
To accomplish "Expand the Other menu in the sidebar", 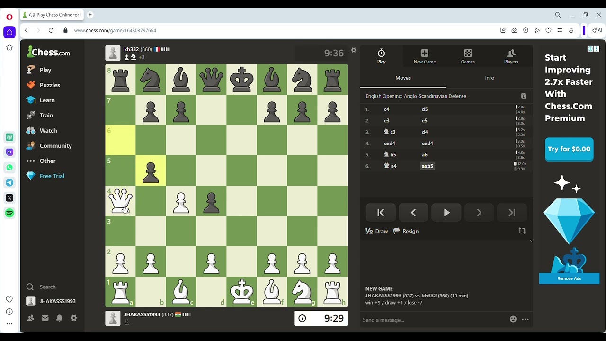I will pos(41,161).
